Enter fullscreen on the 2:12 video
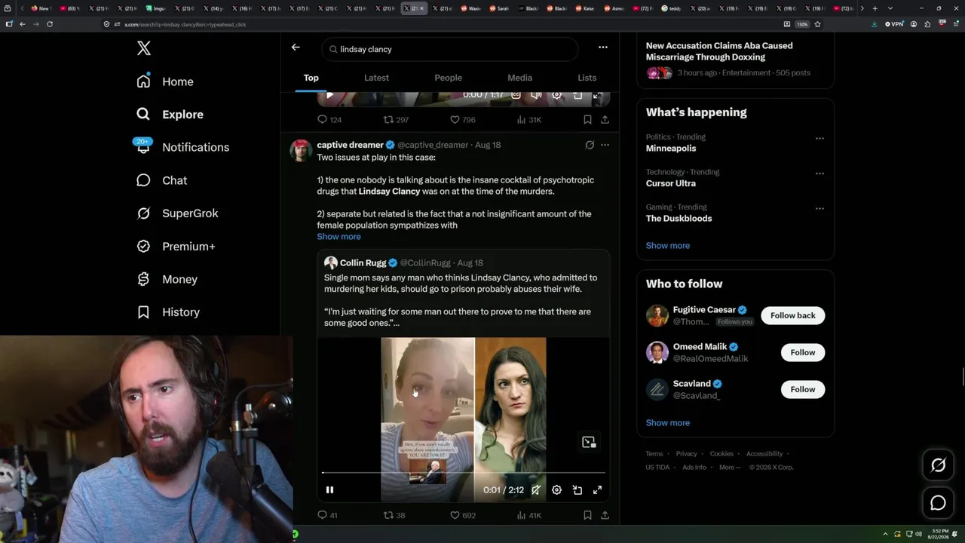This screenshot has height=543, width=965. 598,490
